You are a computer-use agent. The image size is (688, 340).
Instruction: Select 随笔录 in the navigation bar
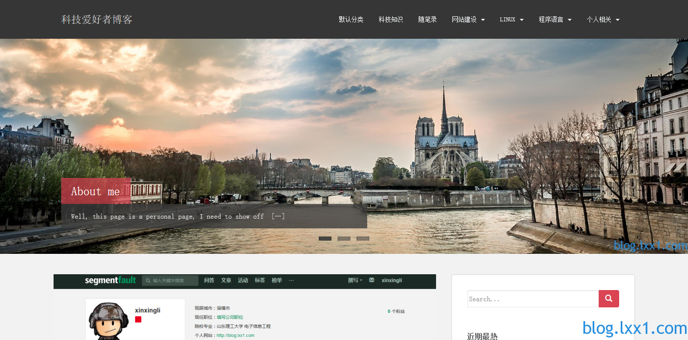click(x=427, y=19)
